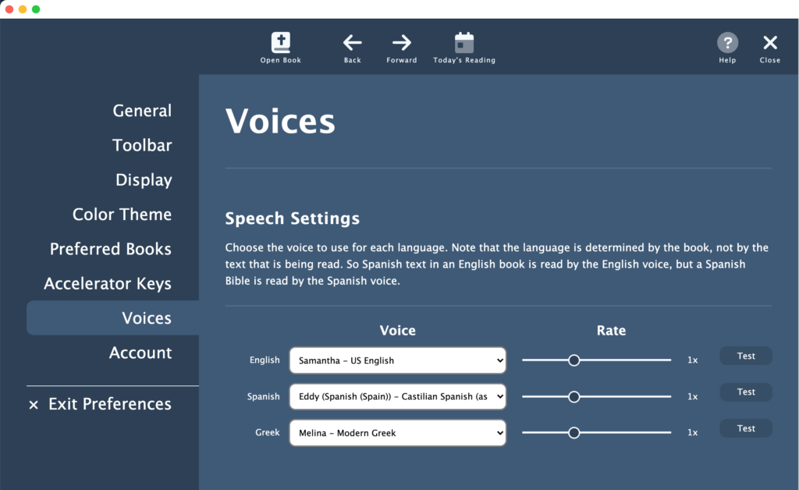Screen dimensions: 799x490
Task: Click the X icon beside Exit Preferences
Action: pos(34,405)
